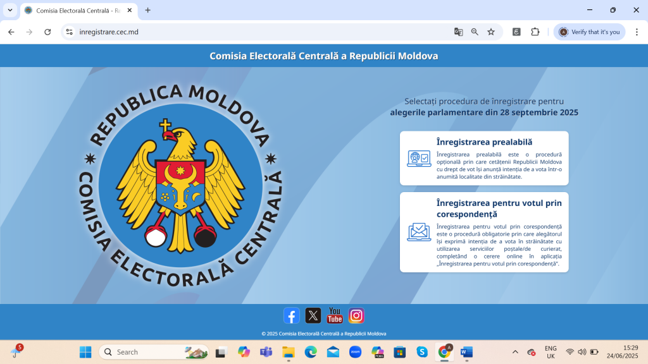Open Zoom from taskbar
The width and height of the screenshot is (648, 364).
tap(356, 352)
